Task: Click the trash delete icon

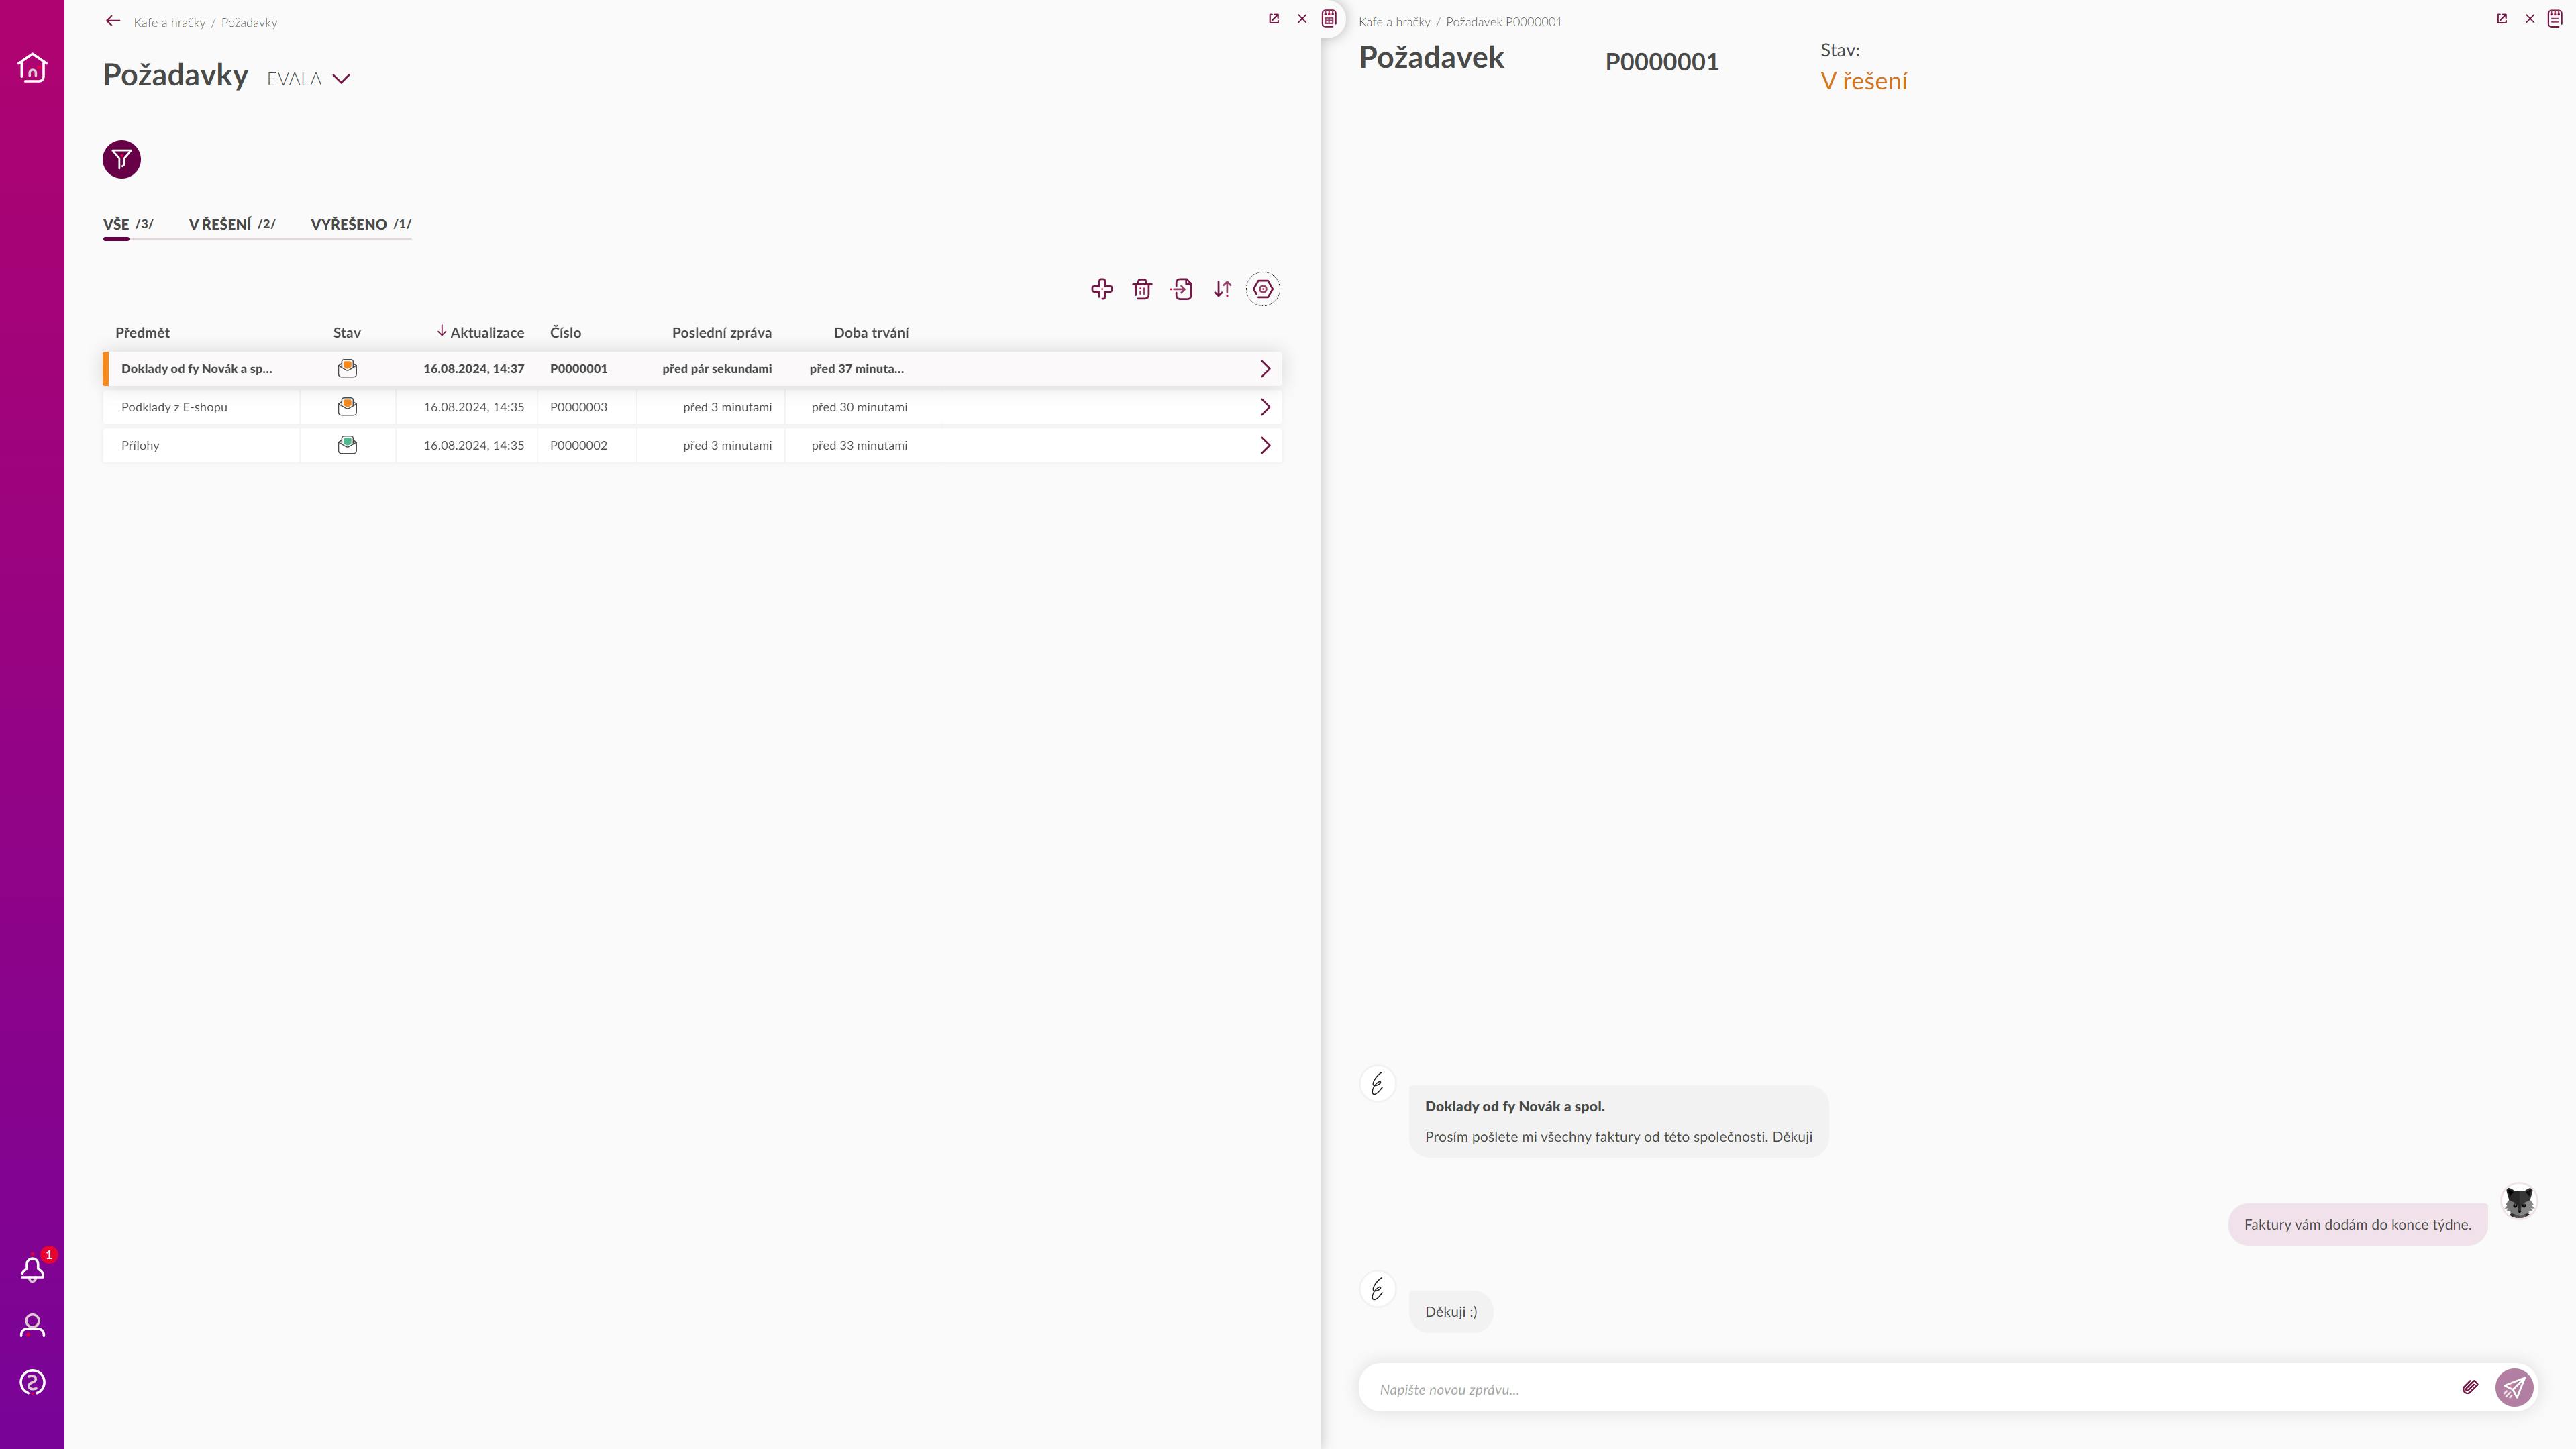Action: pyautogui.click(x=1142, y=289)
